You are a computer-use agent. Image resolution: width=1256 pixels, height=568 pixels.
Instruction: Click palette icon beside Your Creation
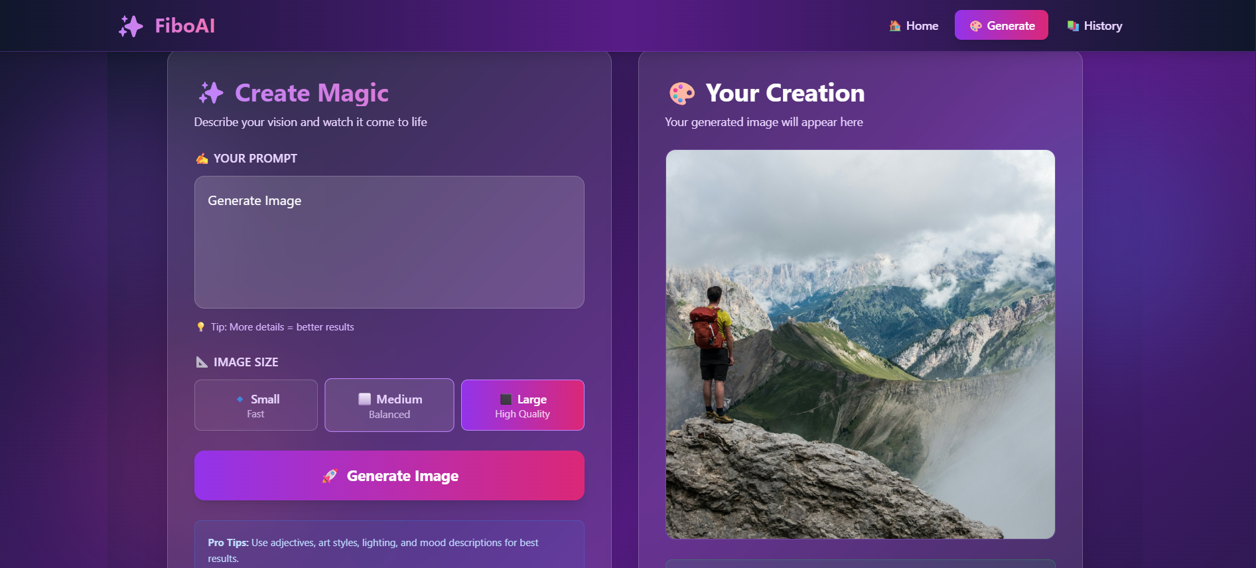point(682,94)
